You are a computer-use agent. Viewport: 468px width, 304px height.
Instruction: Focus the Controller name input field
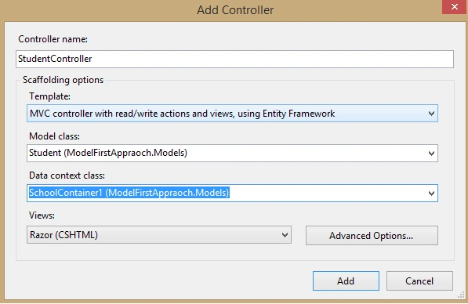click(234, 59)
